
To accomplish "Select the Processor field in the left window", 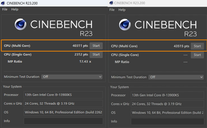I will 63,95.
